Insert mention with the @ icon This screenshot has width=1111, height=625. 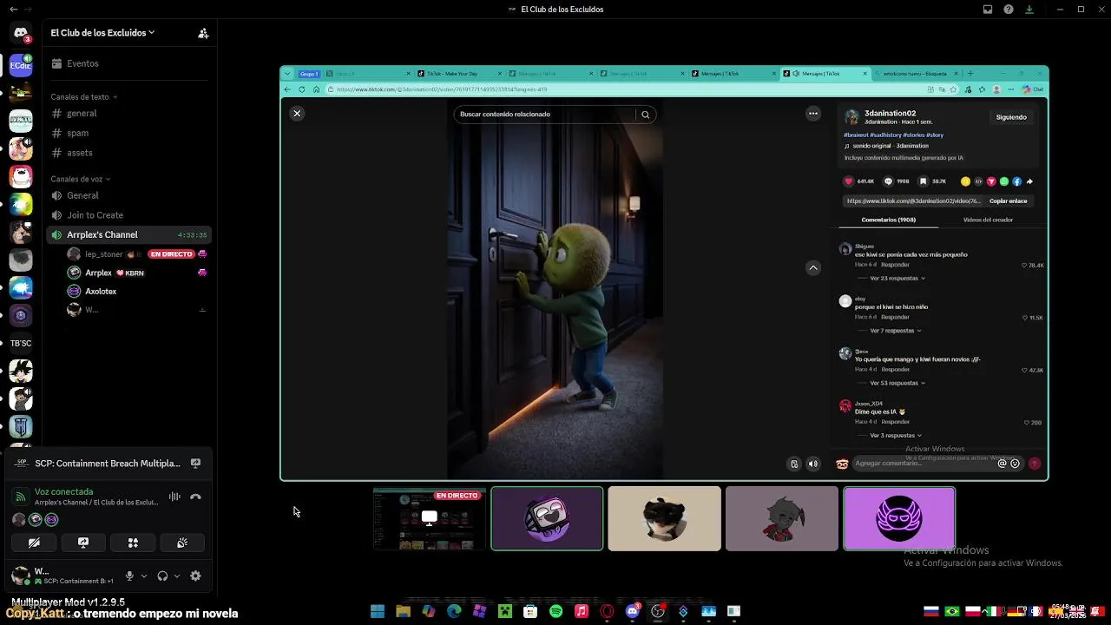[1002, 464]
